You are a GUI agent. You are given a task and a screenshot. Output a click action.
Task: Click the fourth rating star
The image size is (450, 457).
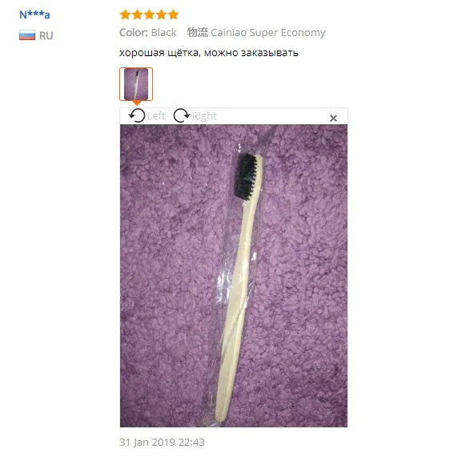click(161, 14)
